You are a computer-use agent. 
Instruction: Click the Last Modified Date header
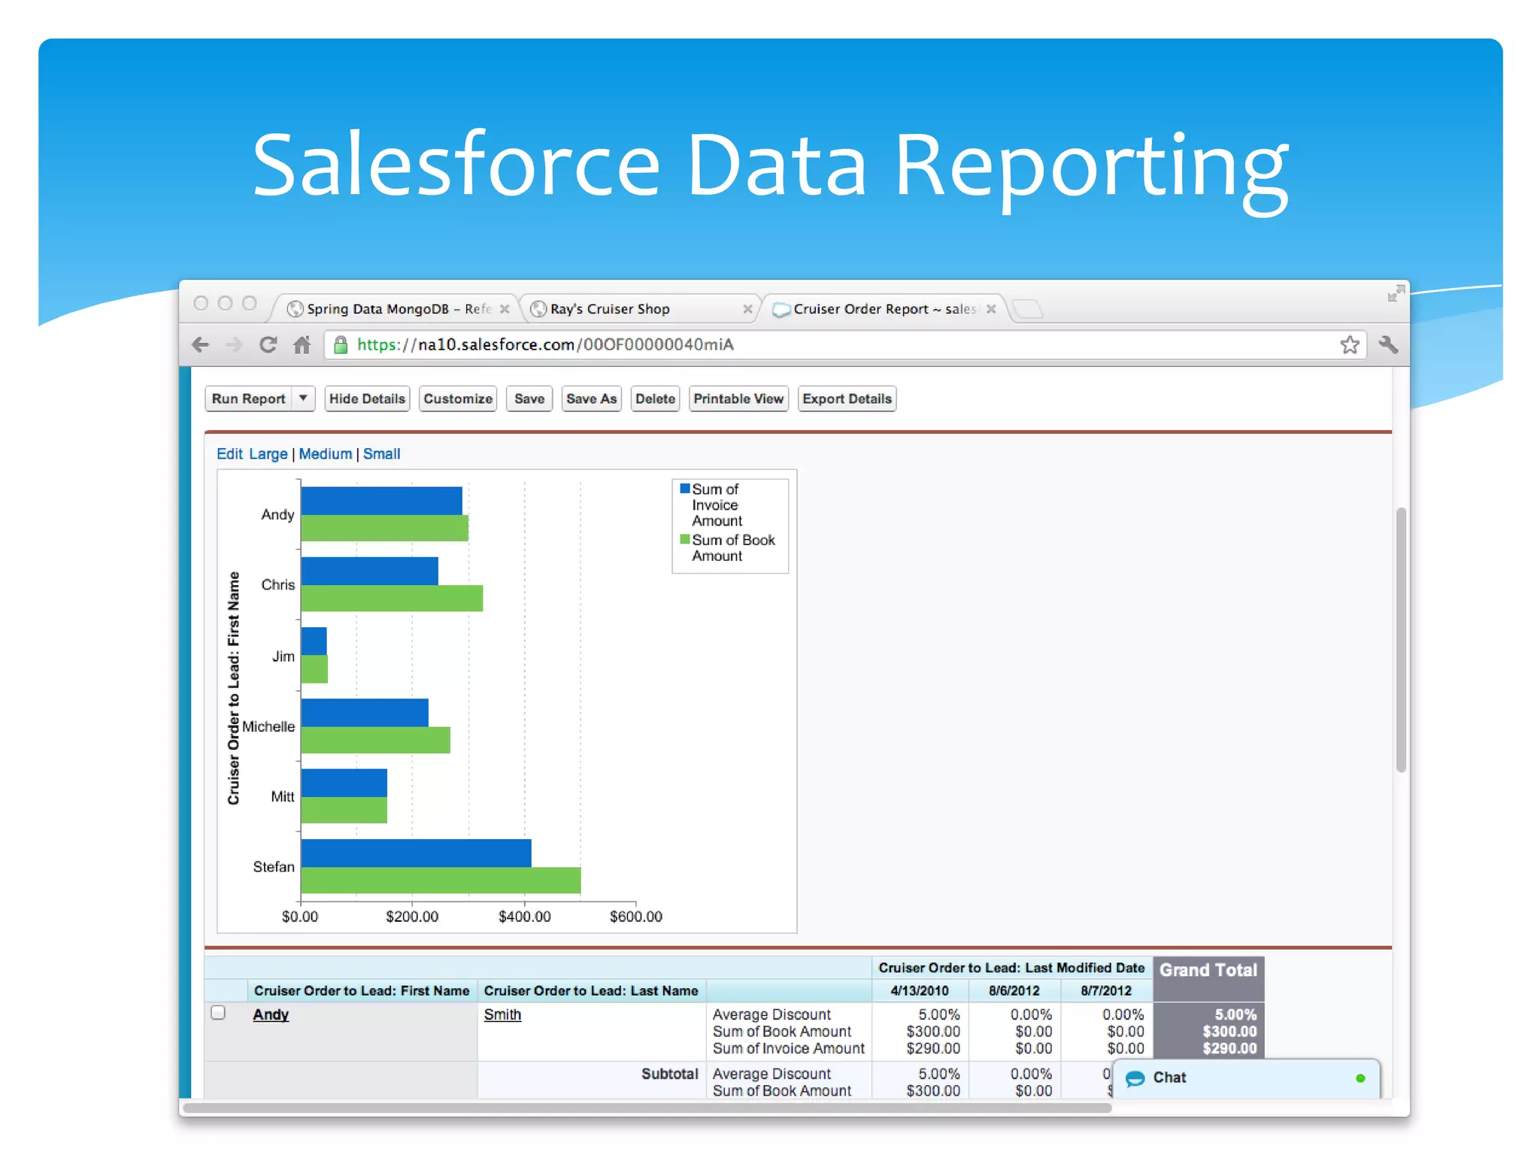tap(1011, 968)
